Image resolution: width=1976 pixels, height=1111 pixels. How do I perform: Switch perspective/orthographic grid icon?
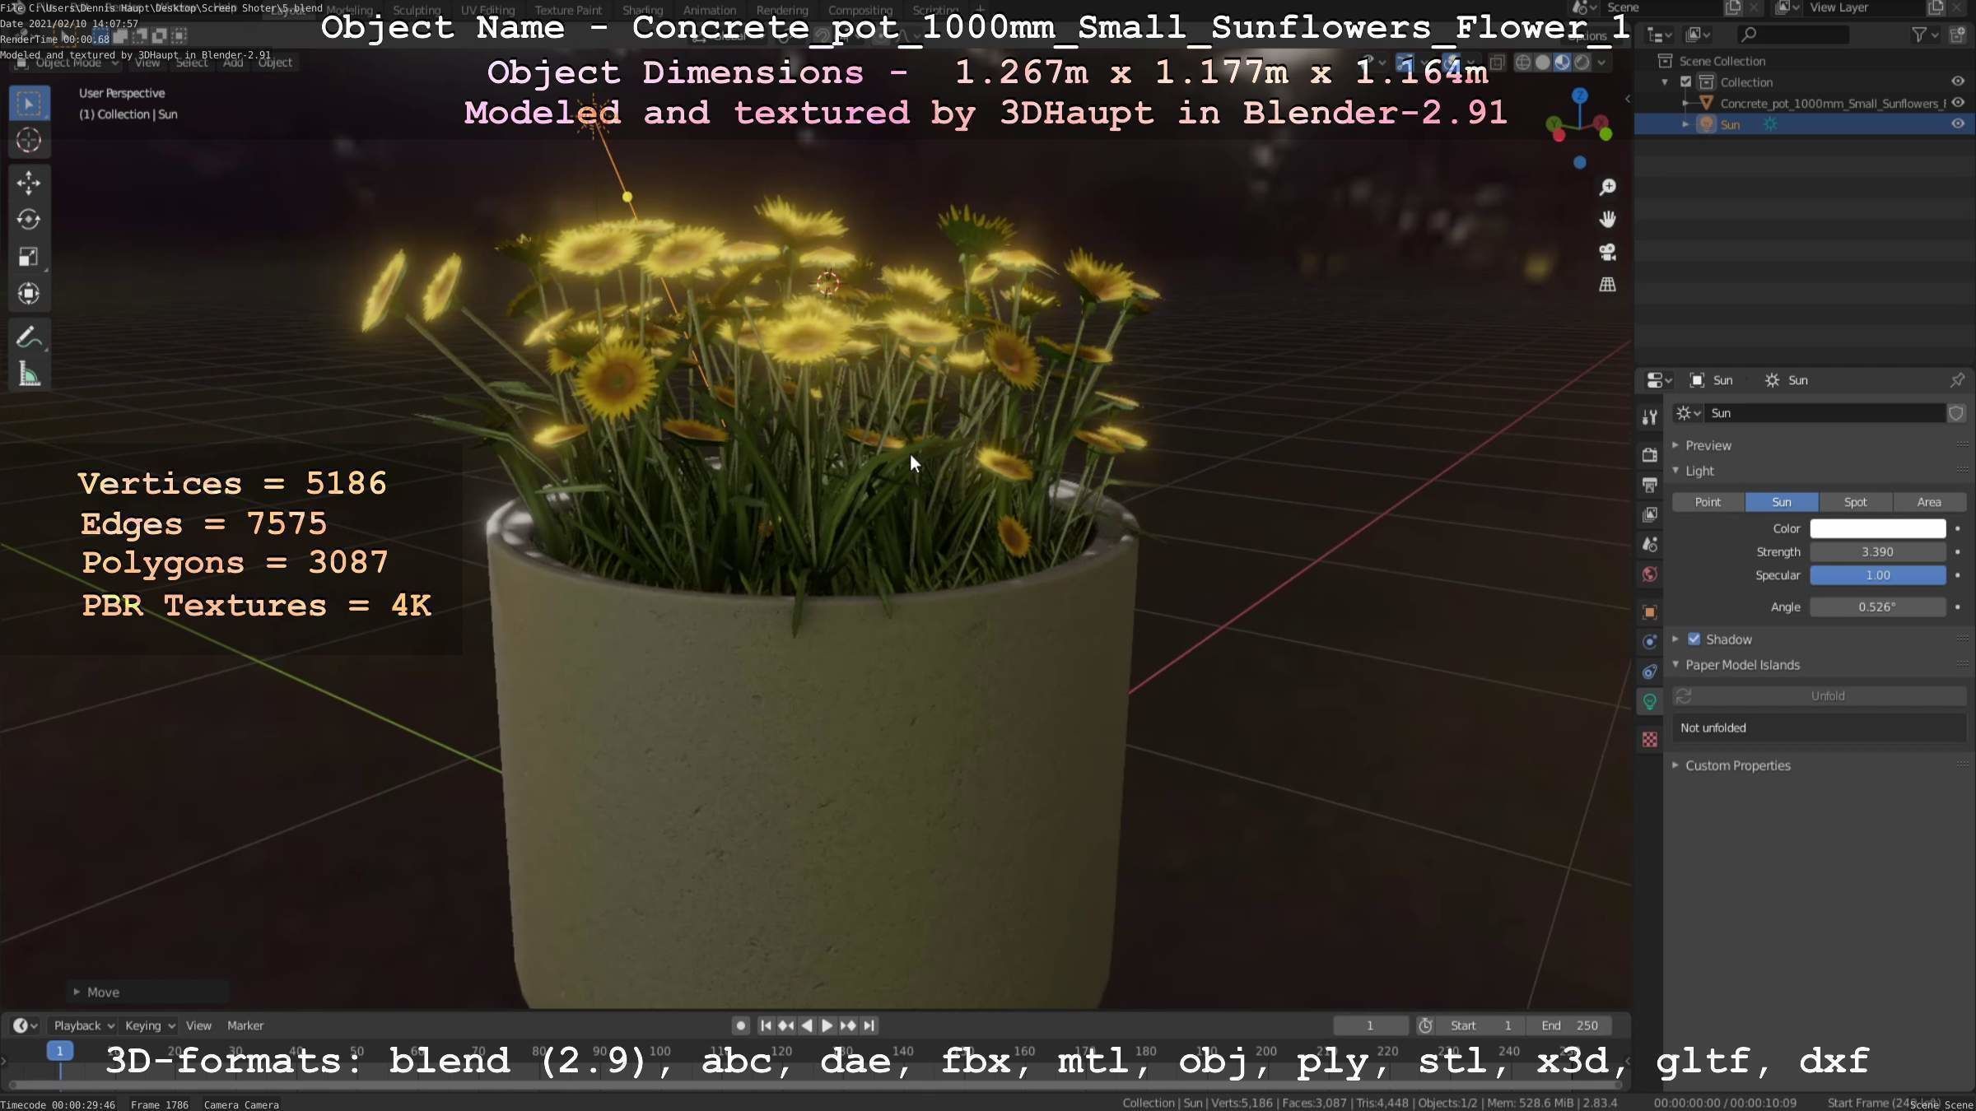(1607, 285)
